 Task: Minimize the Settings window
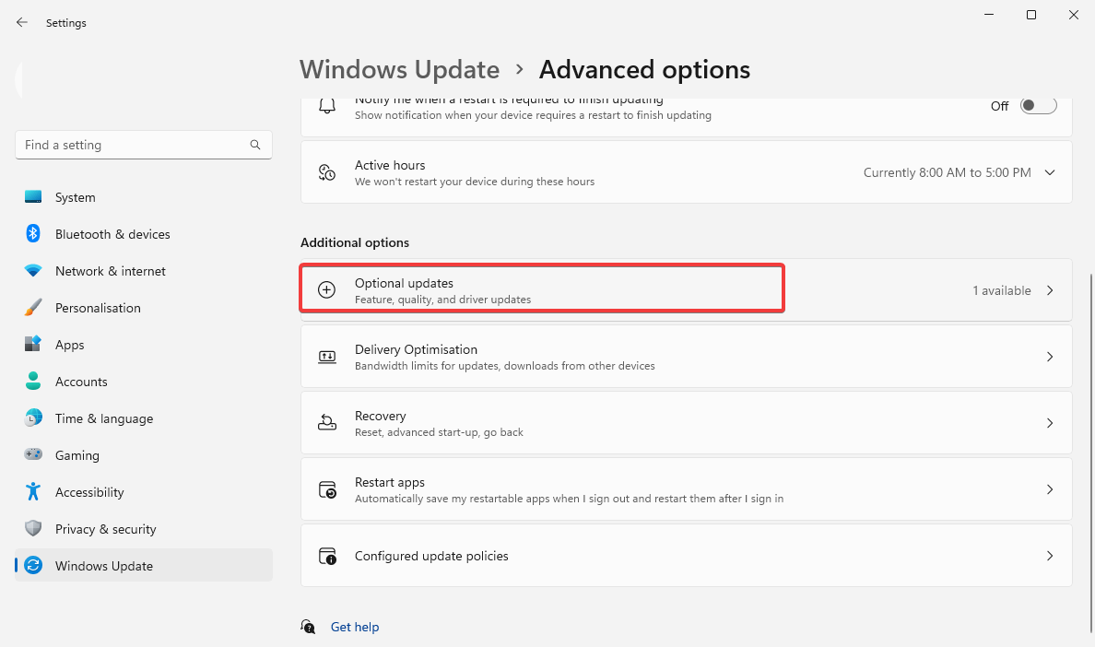(x=988, y=15)
